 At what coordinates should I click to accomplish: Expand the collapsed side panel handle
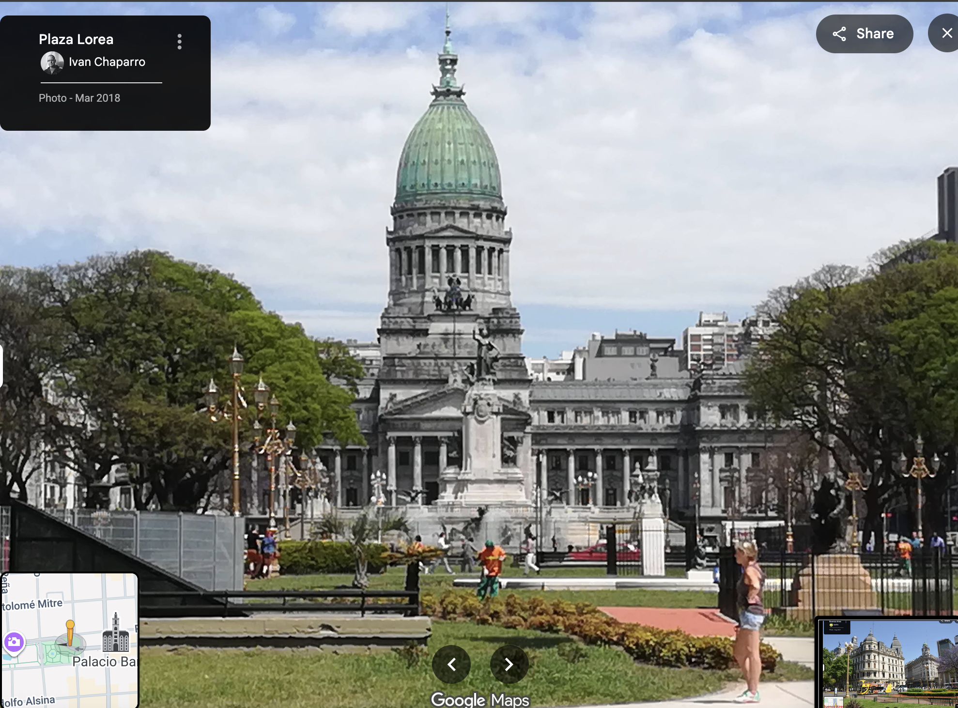[1, 366]
